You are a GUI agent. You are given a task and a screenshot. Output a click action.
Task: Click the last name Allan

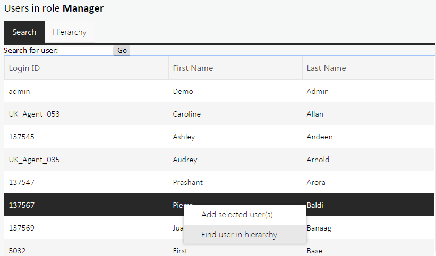coord(315,114)
